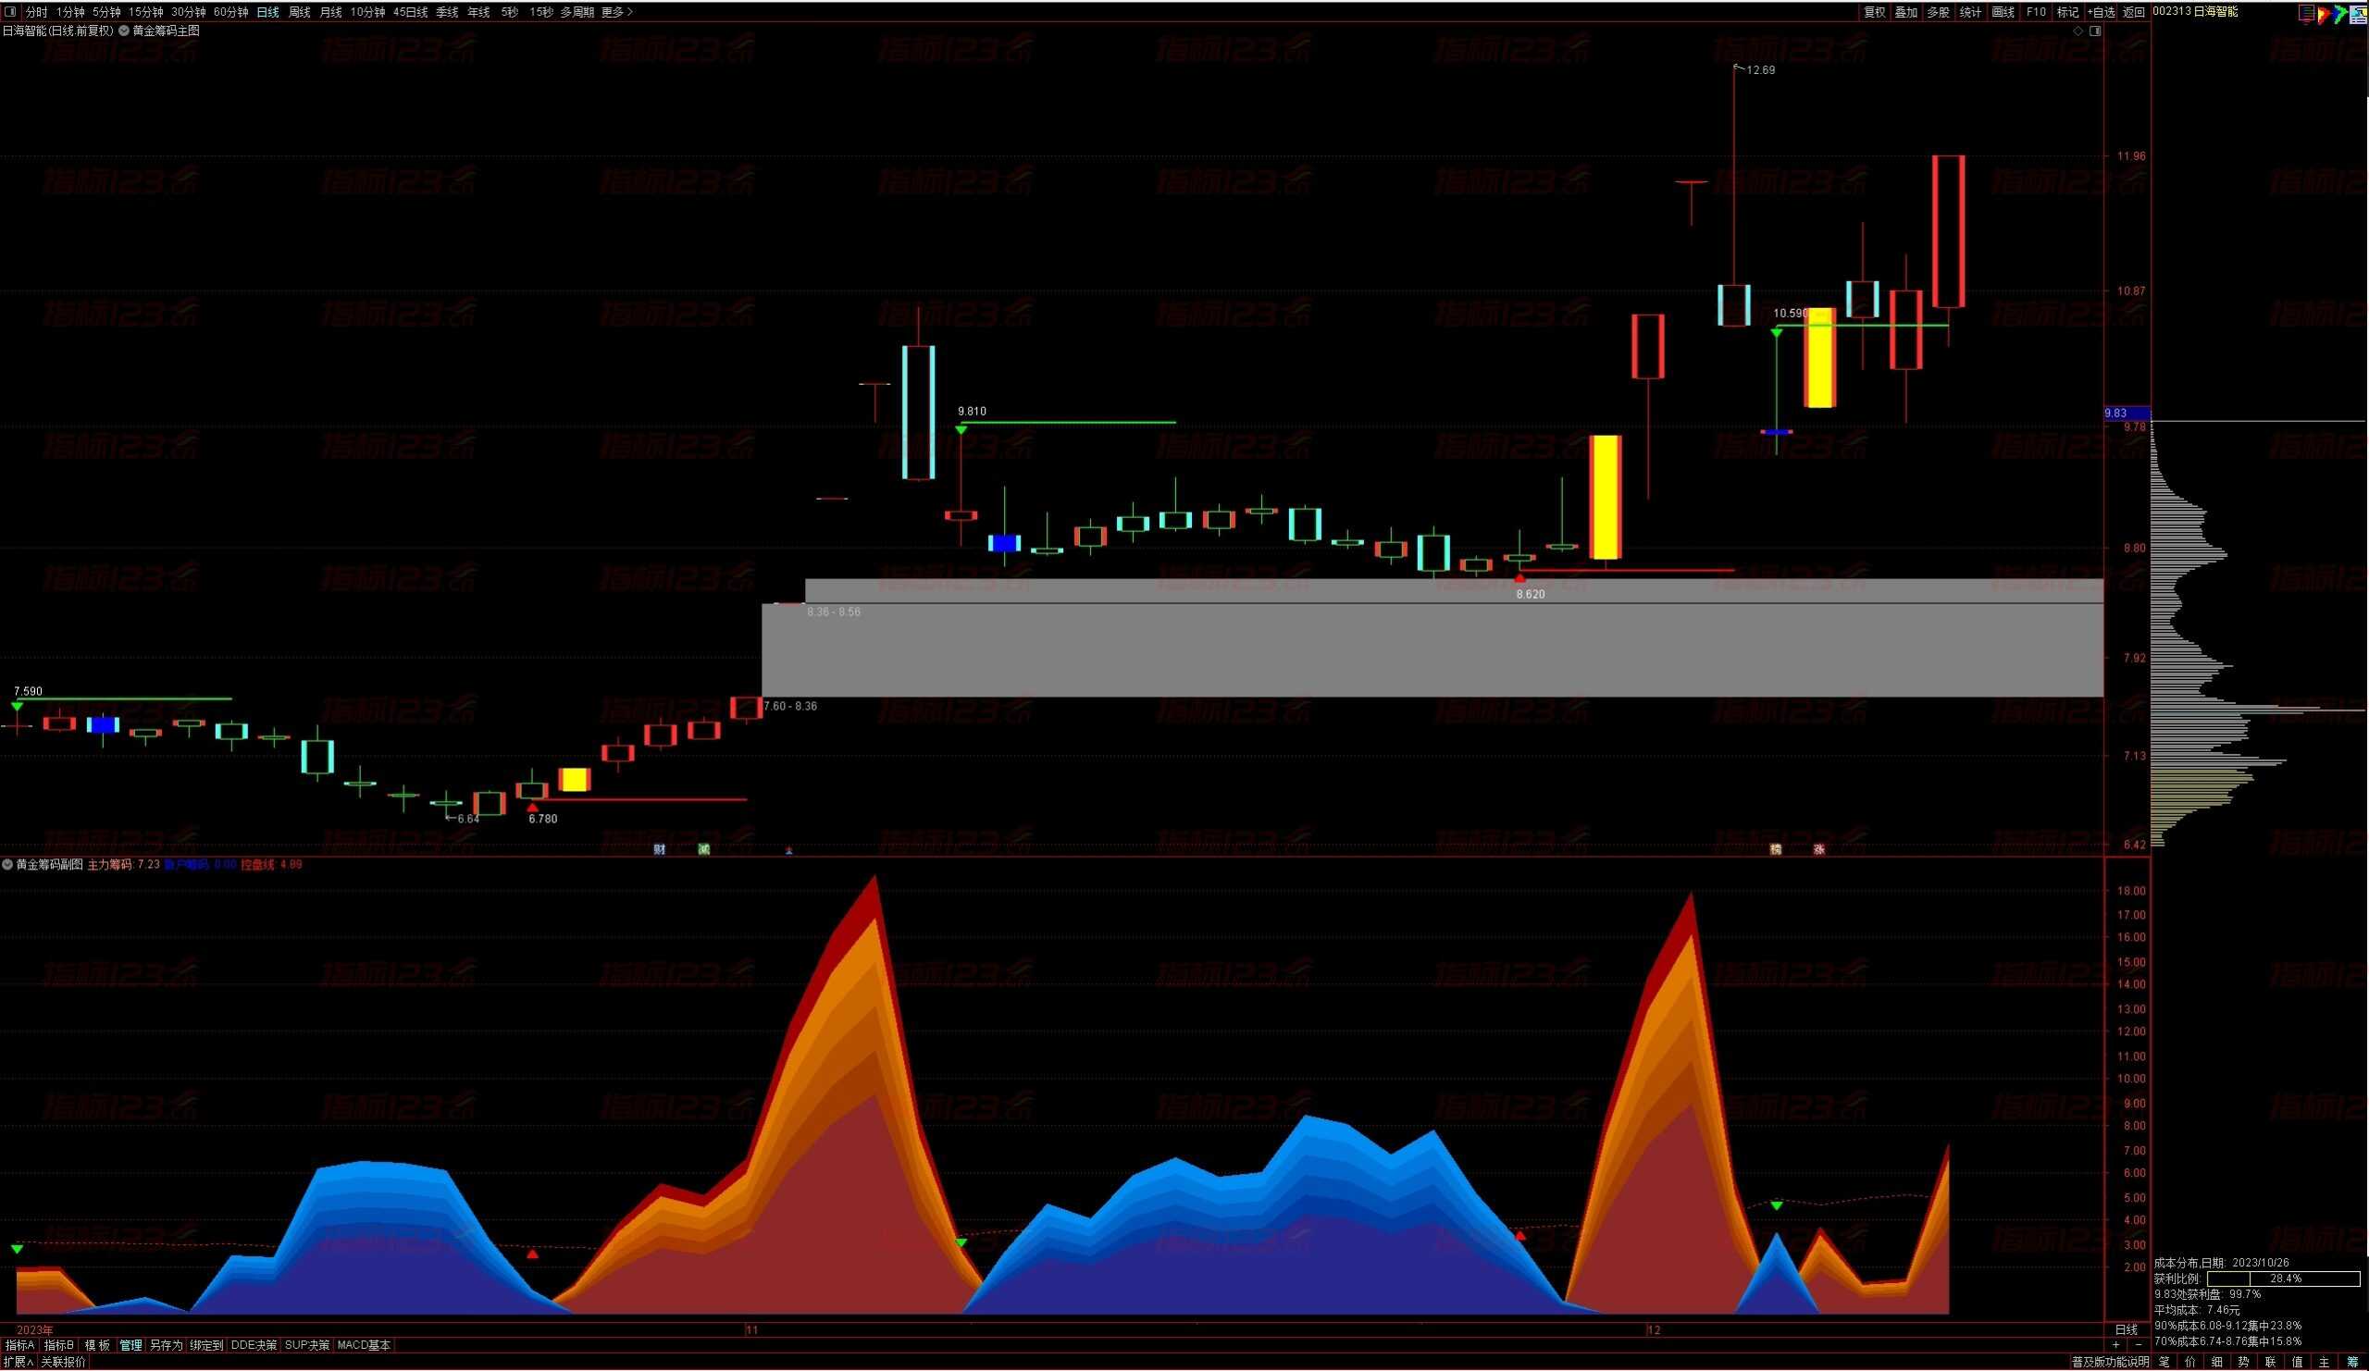Expand the 黄金筹码主图 indicator dropdown circle
2369x1371 pixels.
[124, 31]
